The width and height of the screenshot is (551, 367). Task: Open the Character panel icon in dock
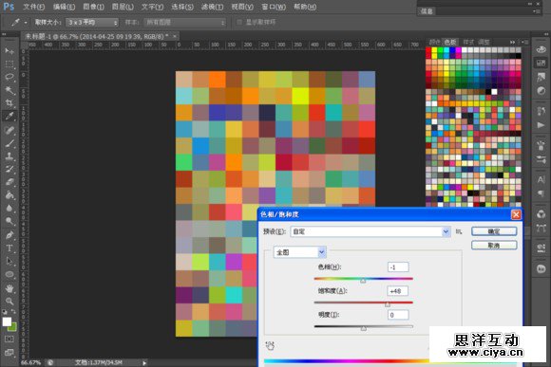(x=541, y=179)
